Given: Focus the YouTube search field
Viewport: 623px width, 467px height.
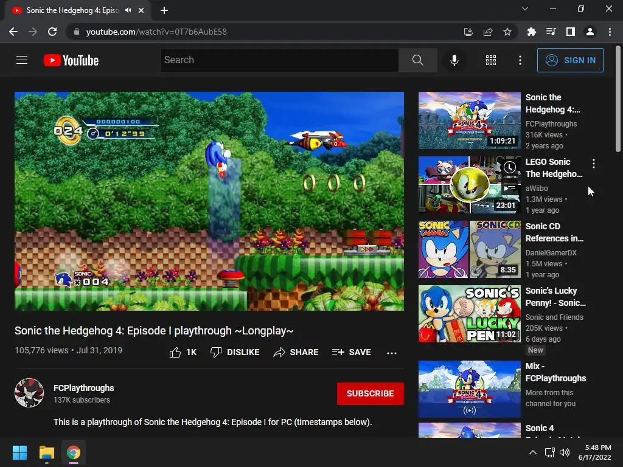Looking at the screenshot, I should coord(279,60).
